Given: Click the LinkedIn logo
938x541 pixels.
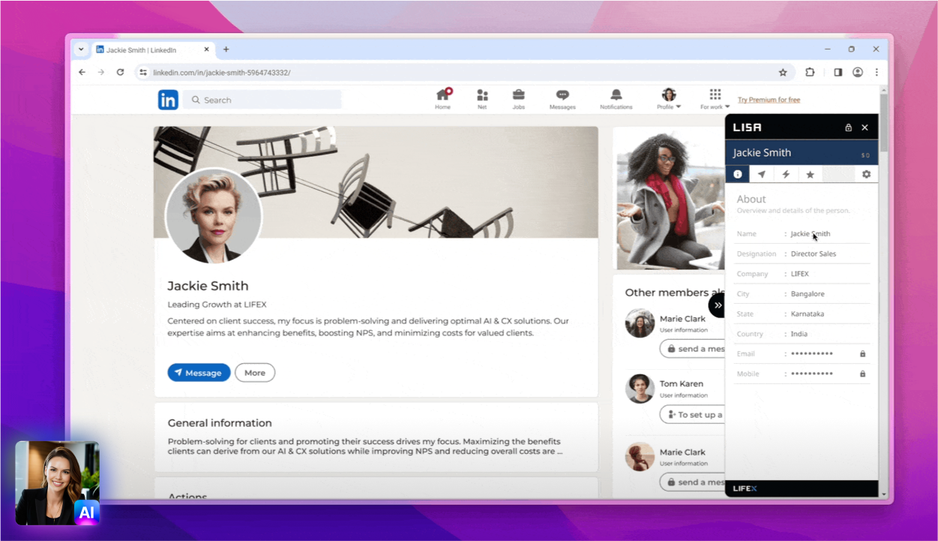Looking at the screenshot, I should pyautogui.click(x=168, y=100).
